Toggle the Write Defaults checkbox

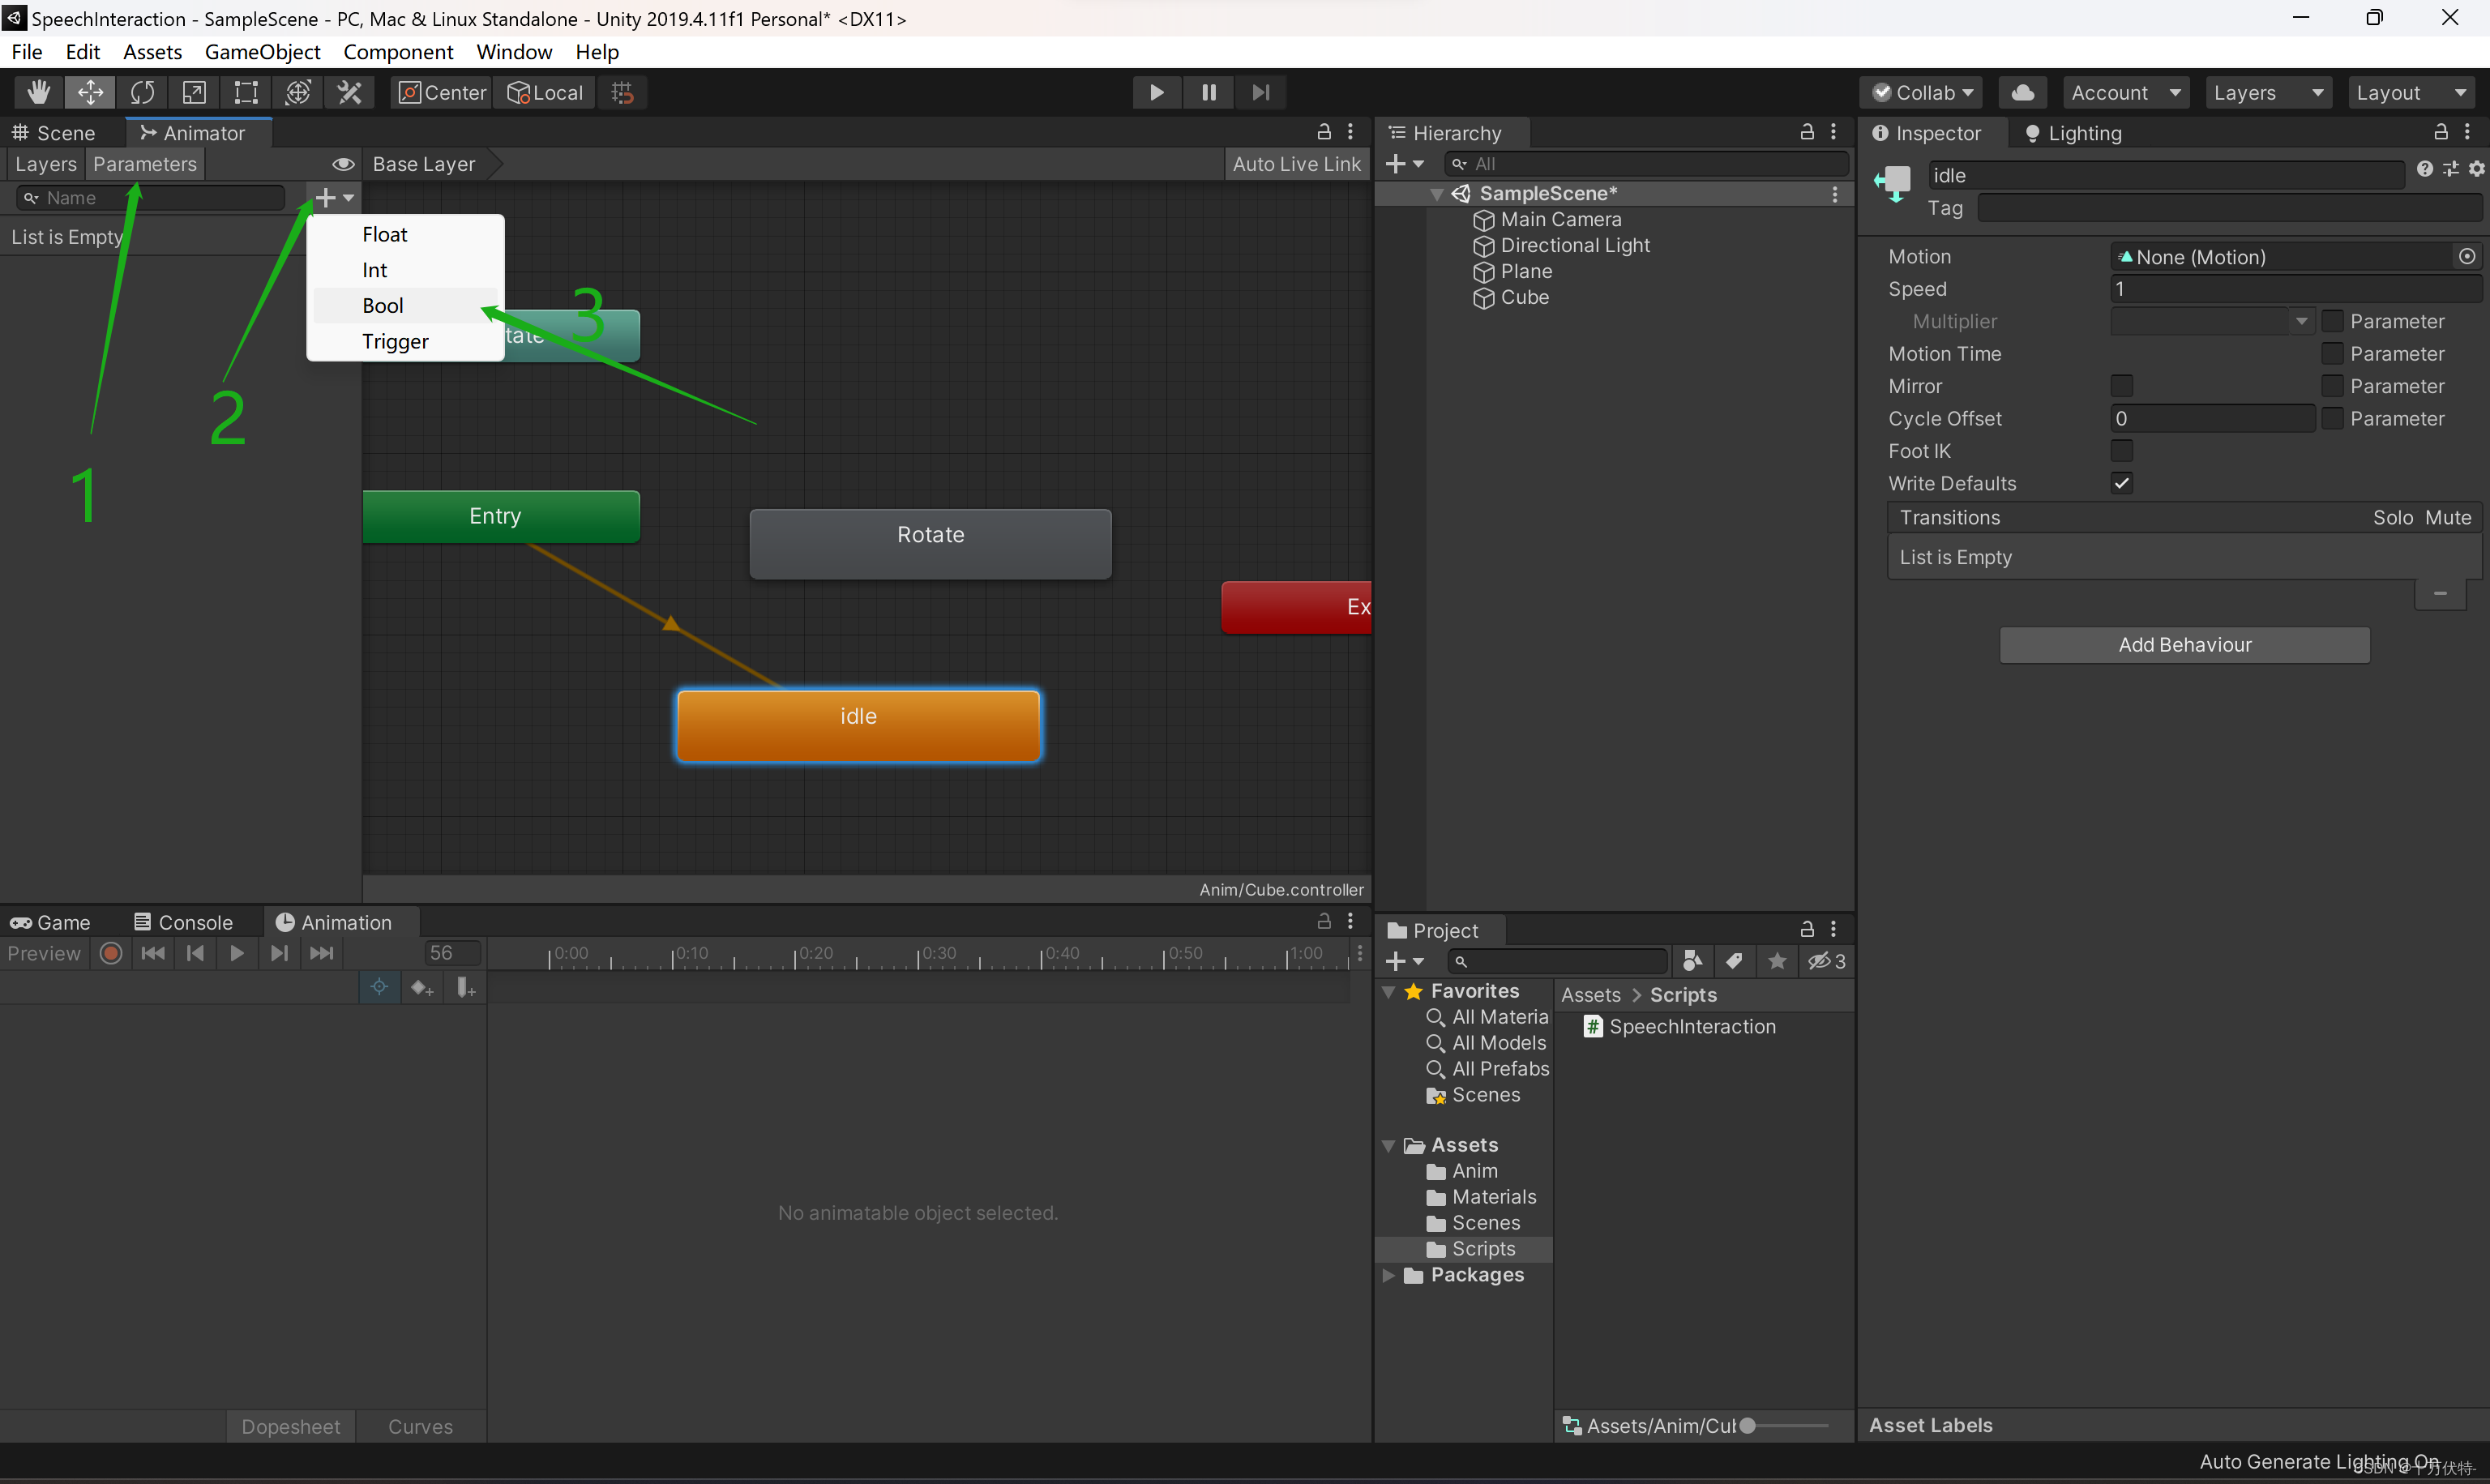tap(2124, 483)
